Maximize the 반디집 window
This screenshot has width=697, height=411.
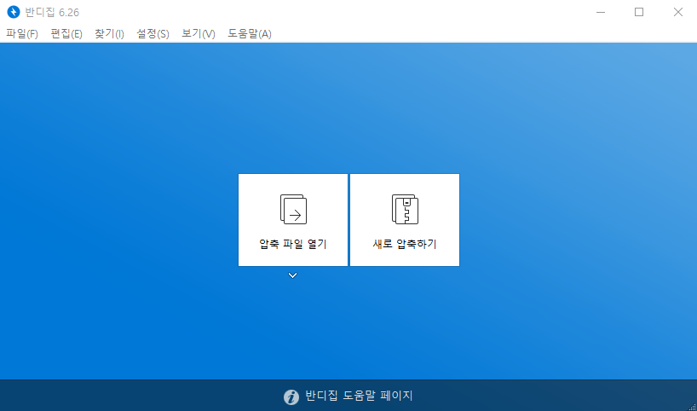639,13
